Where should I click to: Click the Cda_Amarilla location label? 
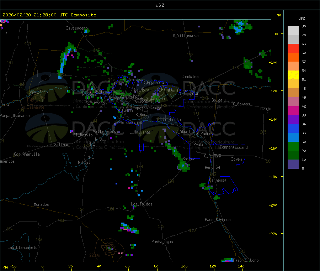pos(27,154)
